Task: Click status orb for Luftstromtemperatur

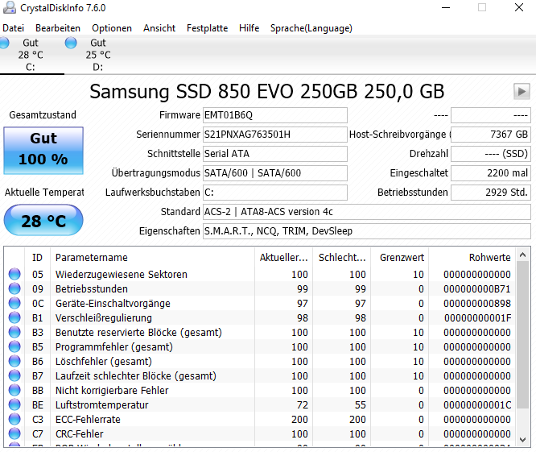Action: (14, 404)
